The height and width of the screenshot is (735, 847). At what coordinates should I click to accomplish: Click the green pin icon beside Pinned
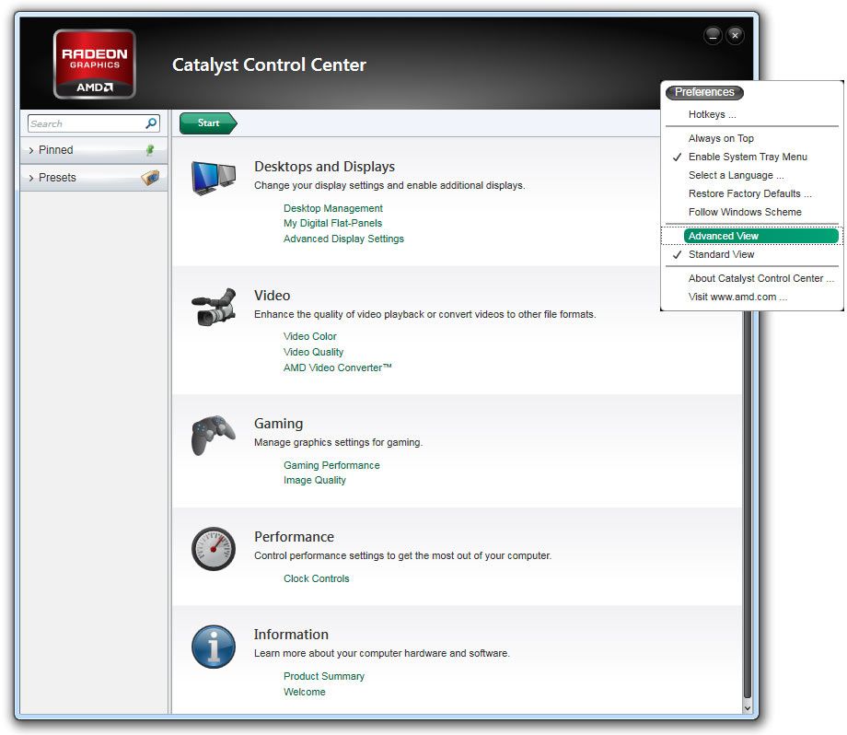coord(150,150)
